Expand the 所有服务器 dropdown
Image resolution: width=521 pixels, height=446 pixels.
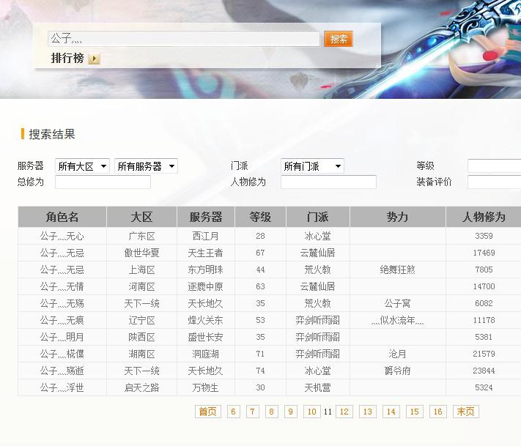(x=146, y=166)
